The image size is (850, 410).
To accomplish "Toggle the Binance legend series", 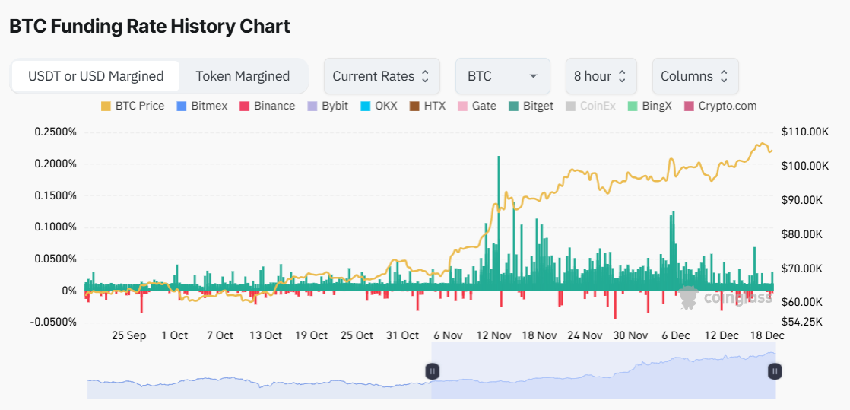I will click(x=268, y=106).
